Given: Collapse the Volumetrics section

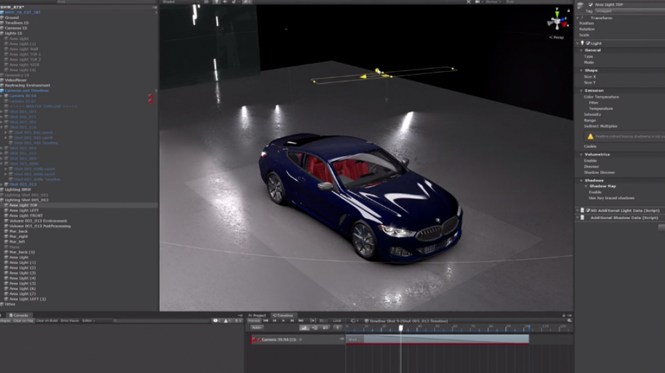Looking at the screenshot, I should (581, 155).
